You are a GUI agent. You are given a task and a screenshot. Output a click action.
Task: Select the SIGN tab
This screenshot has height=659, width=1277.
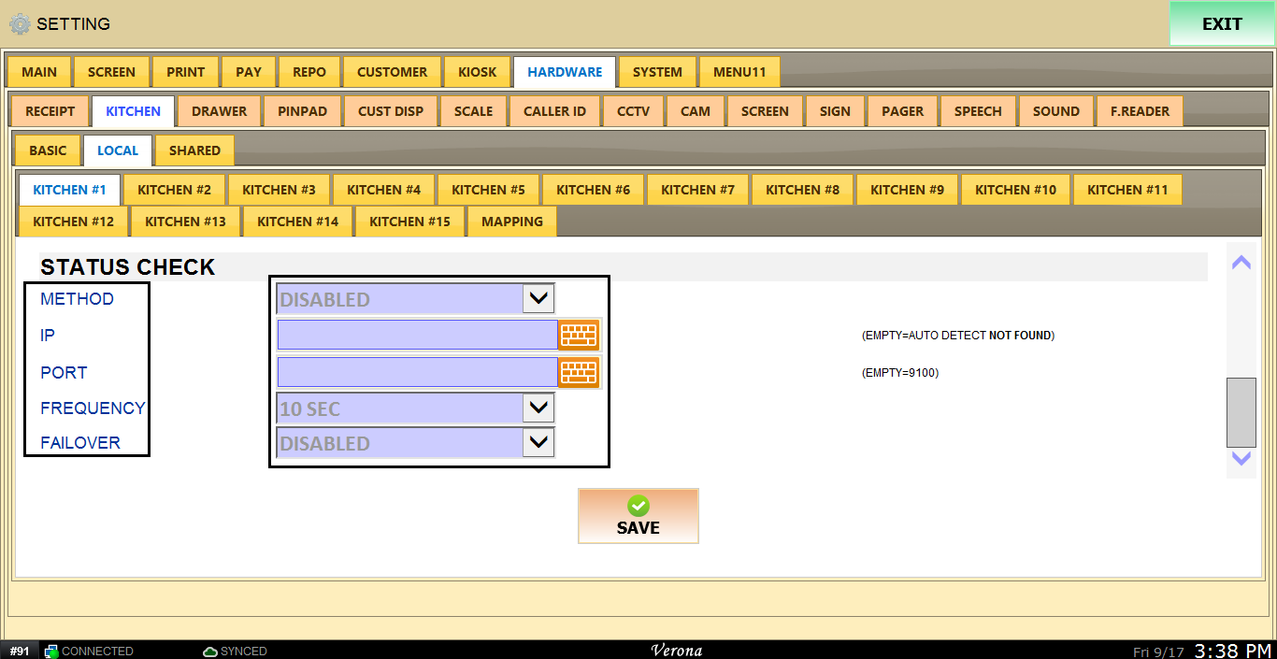[x=836, y=111]
